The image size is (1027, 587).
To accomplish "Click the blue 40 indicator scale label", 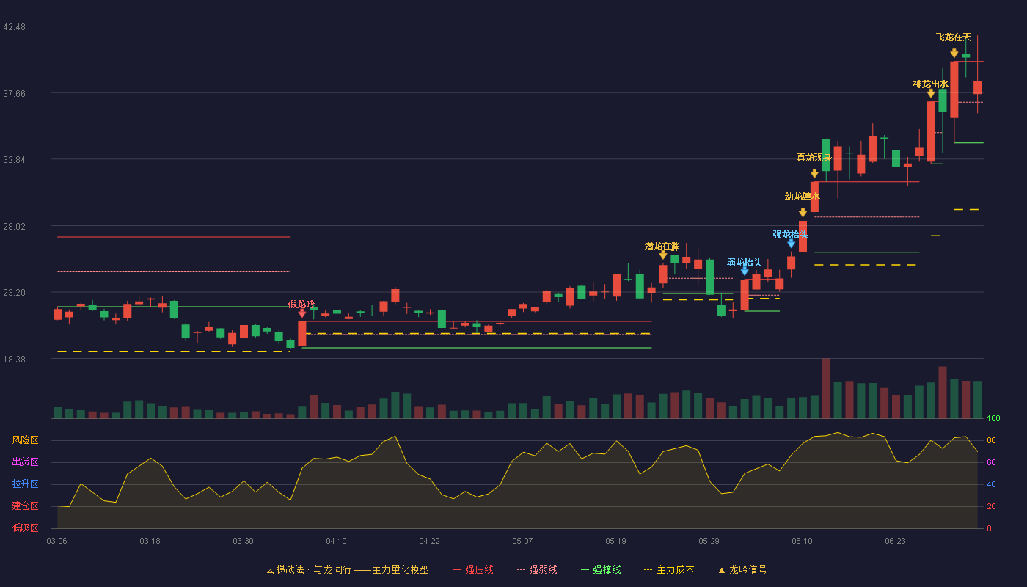I will point(991,484).
